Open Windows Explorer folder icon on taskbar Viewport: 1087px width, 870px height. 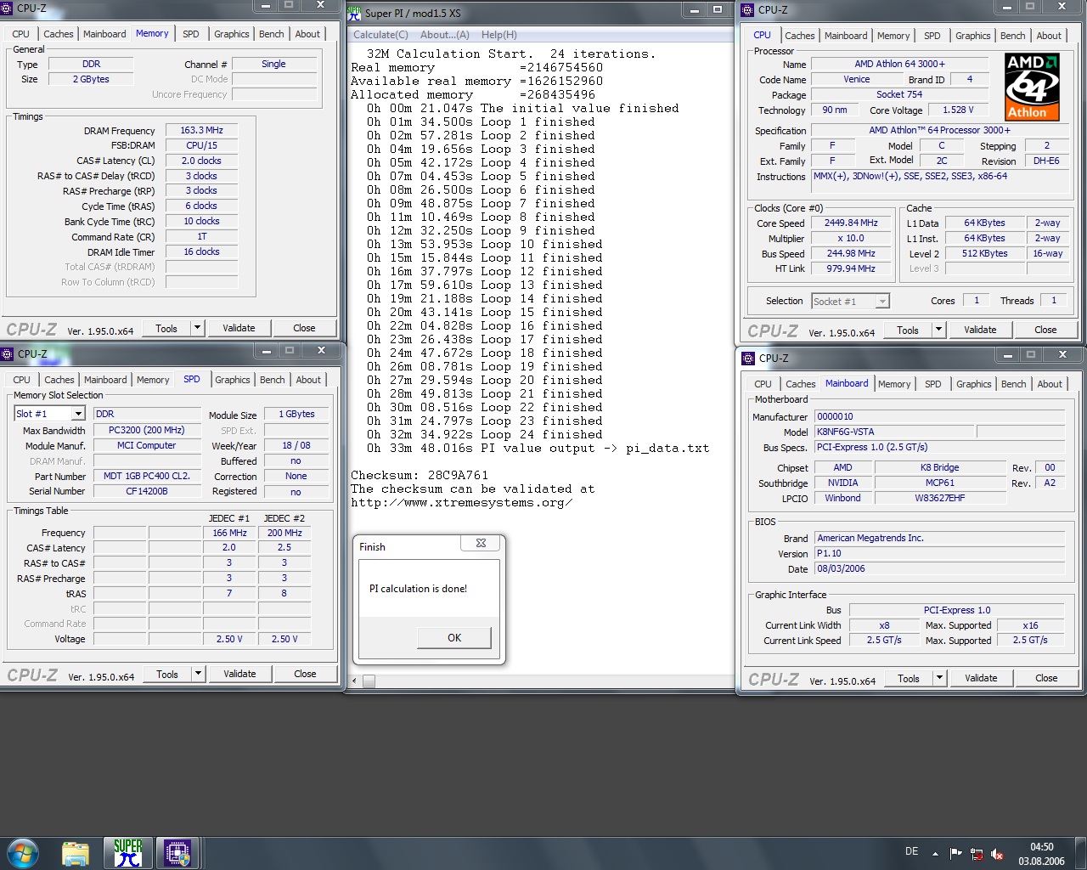pos(76,853)
